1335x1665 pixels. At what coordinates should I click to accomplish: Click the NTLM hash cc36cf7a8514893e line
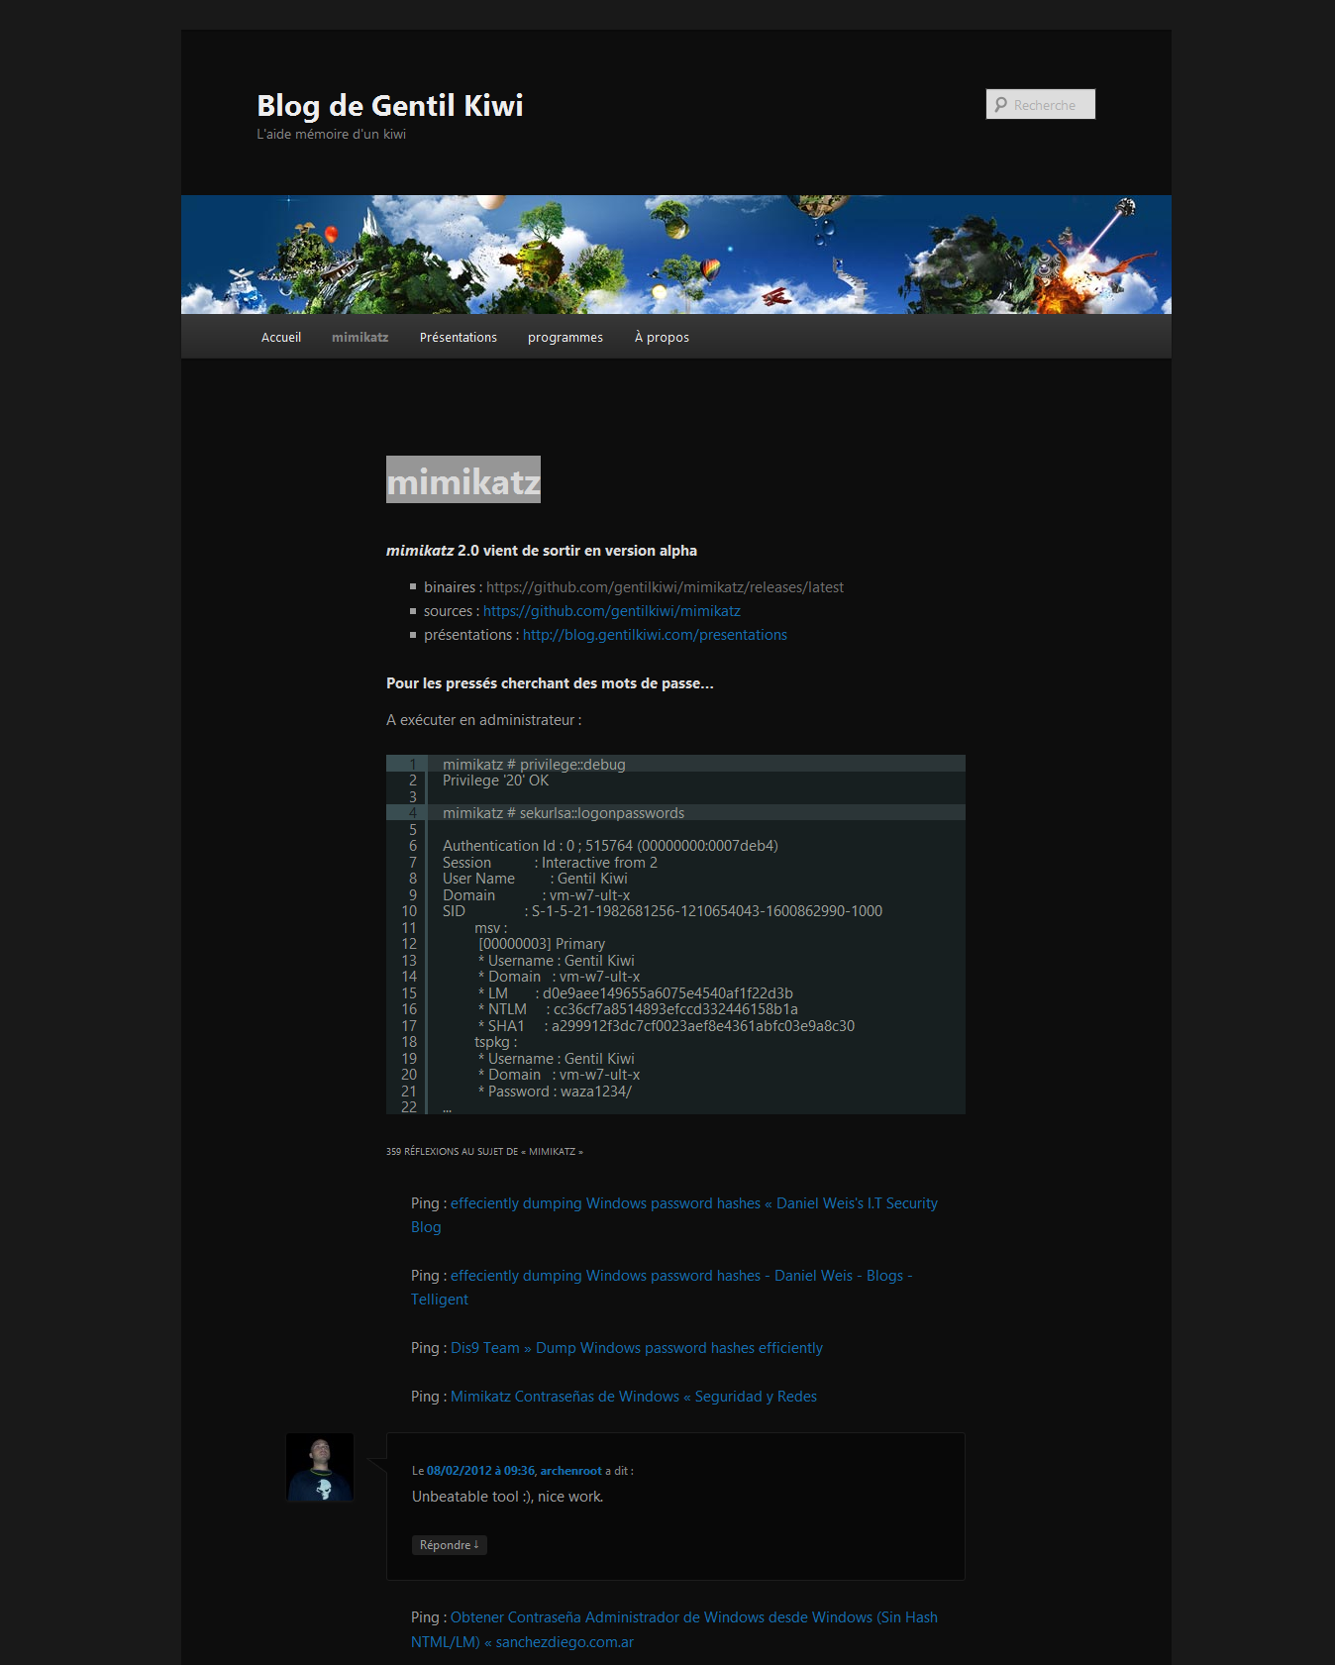[x=638, y=1009]
